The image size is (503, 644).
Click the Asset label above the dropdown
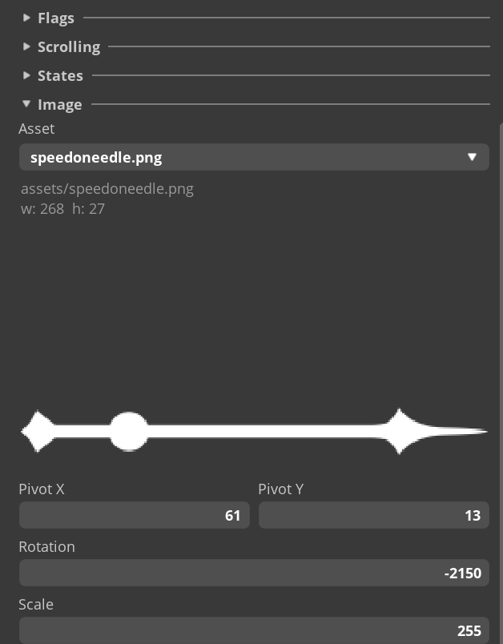pos(37,128)
